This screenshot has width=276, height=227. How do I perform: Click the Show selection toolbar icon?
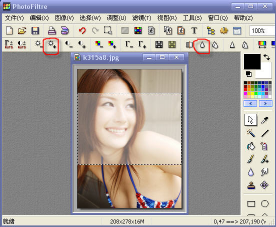coord(107,30)
